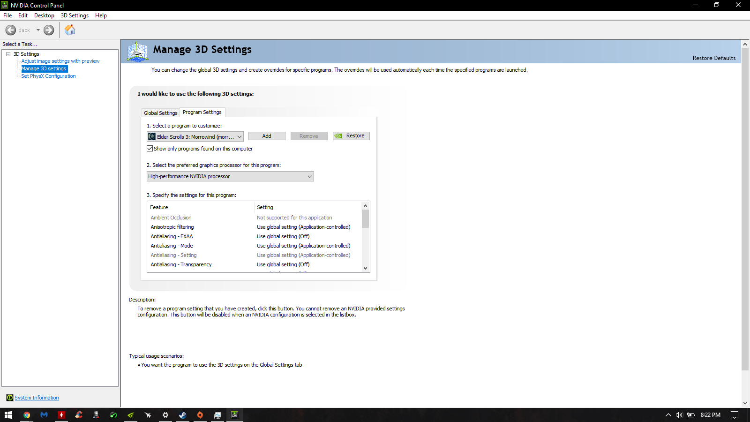This screenshot has width=750, height=422.
Task: Click the 8:22 PM taskbar clock
Action: point(711,415)
